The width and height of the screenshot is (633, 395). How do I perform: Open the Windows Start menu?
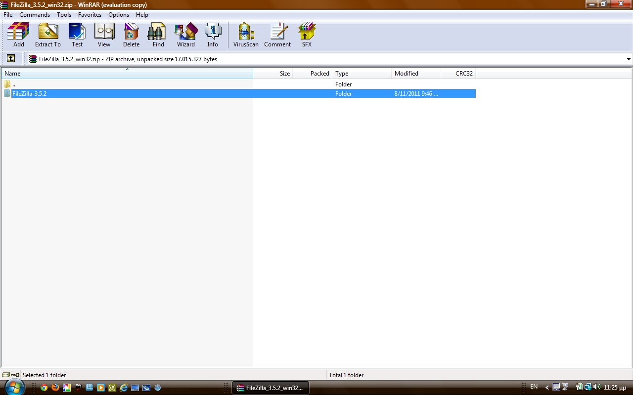14,387
